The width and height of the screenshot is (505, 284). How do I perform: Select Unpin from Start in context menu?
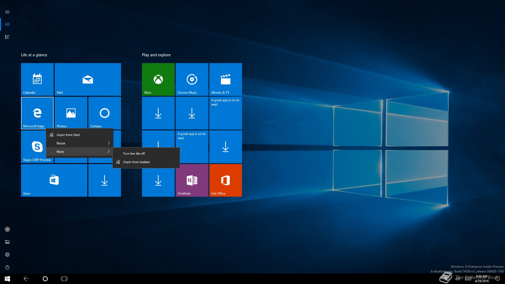pyautogui.click(x=80, y=135)
